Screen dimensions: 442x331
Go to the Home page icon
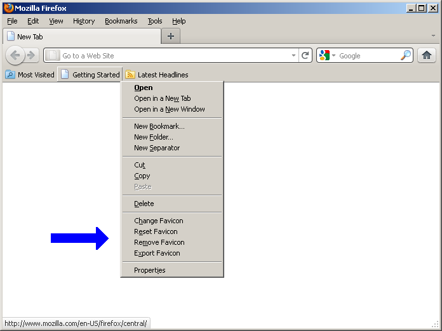(x=427, y=55)
